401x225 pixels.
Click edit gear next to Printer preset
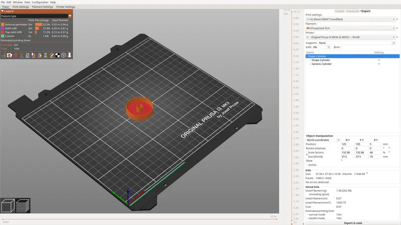[397, 37]
